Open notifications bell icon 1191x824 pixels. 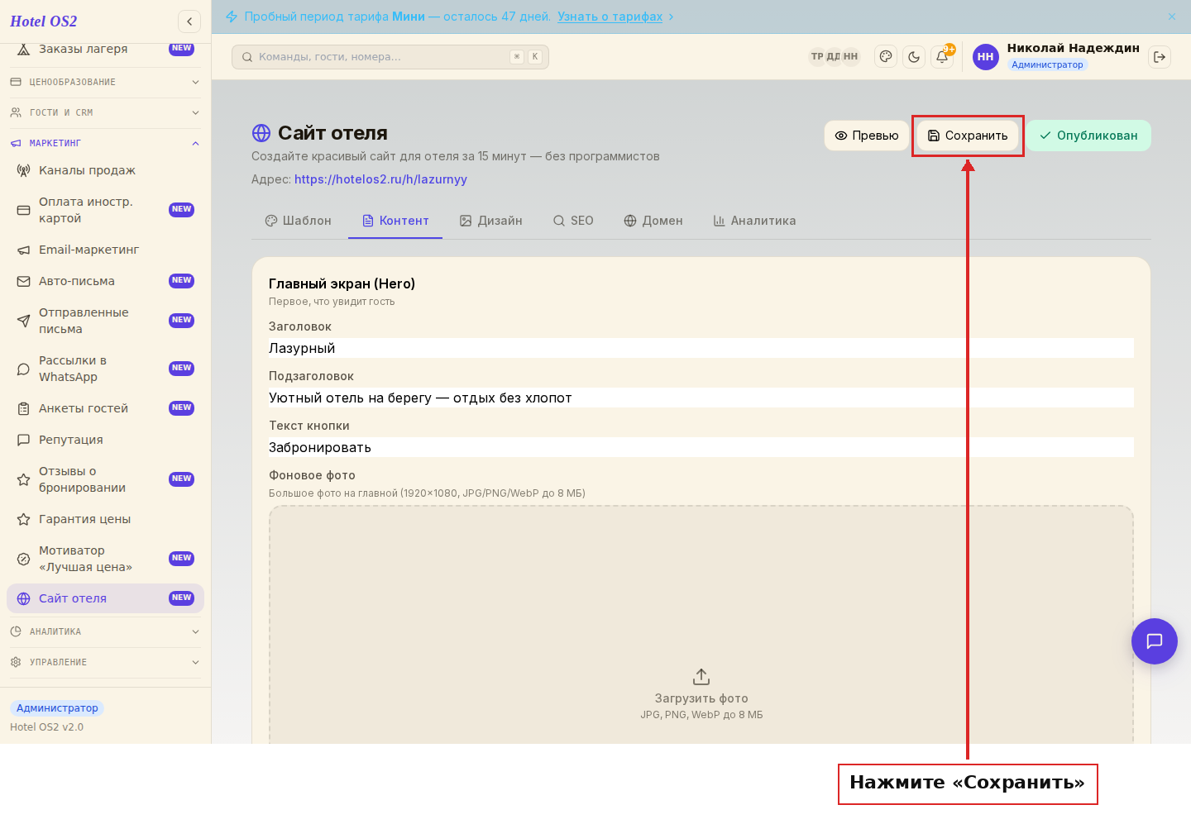pyautogui.click(x=942, y=57)
